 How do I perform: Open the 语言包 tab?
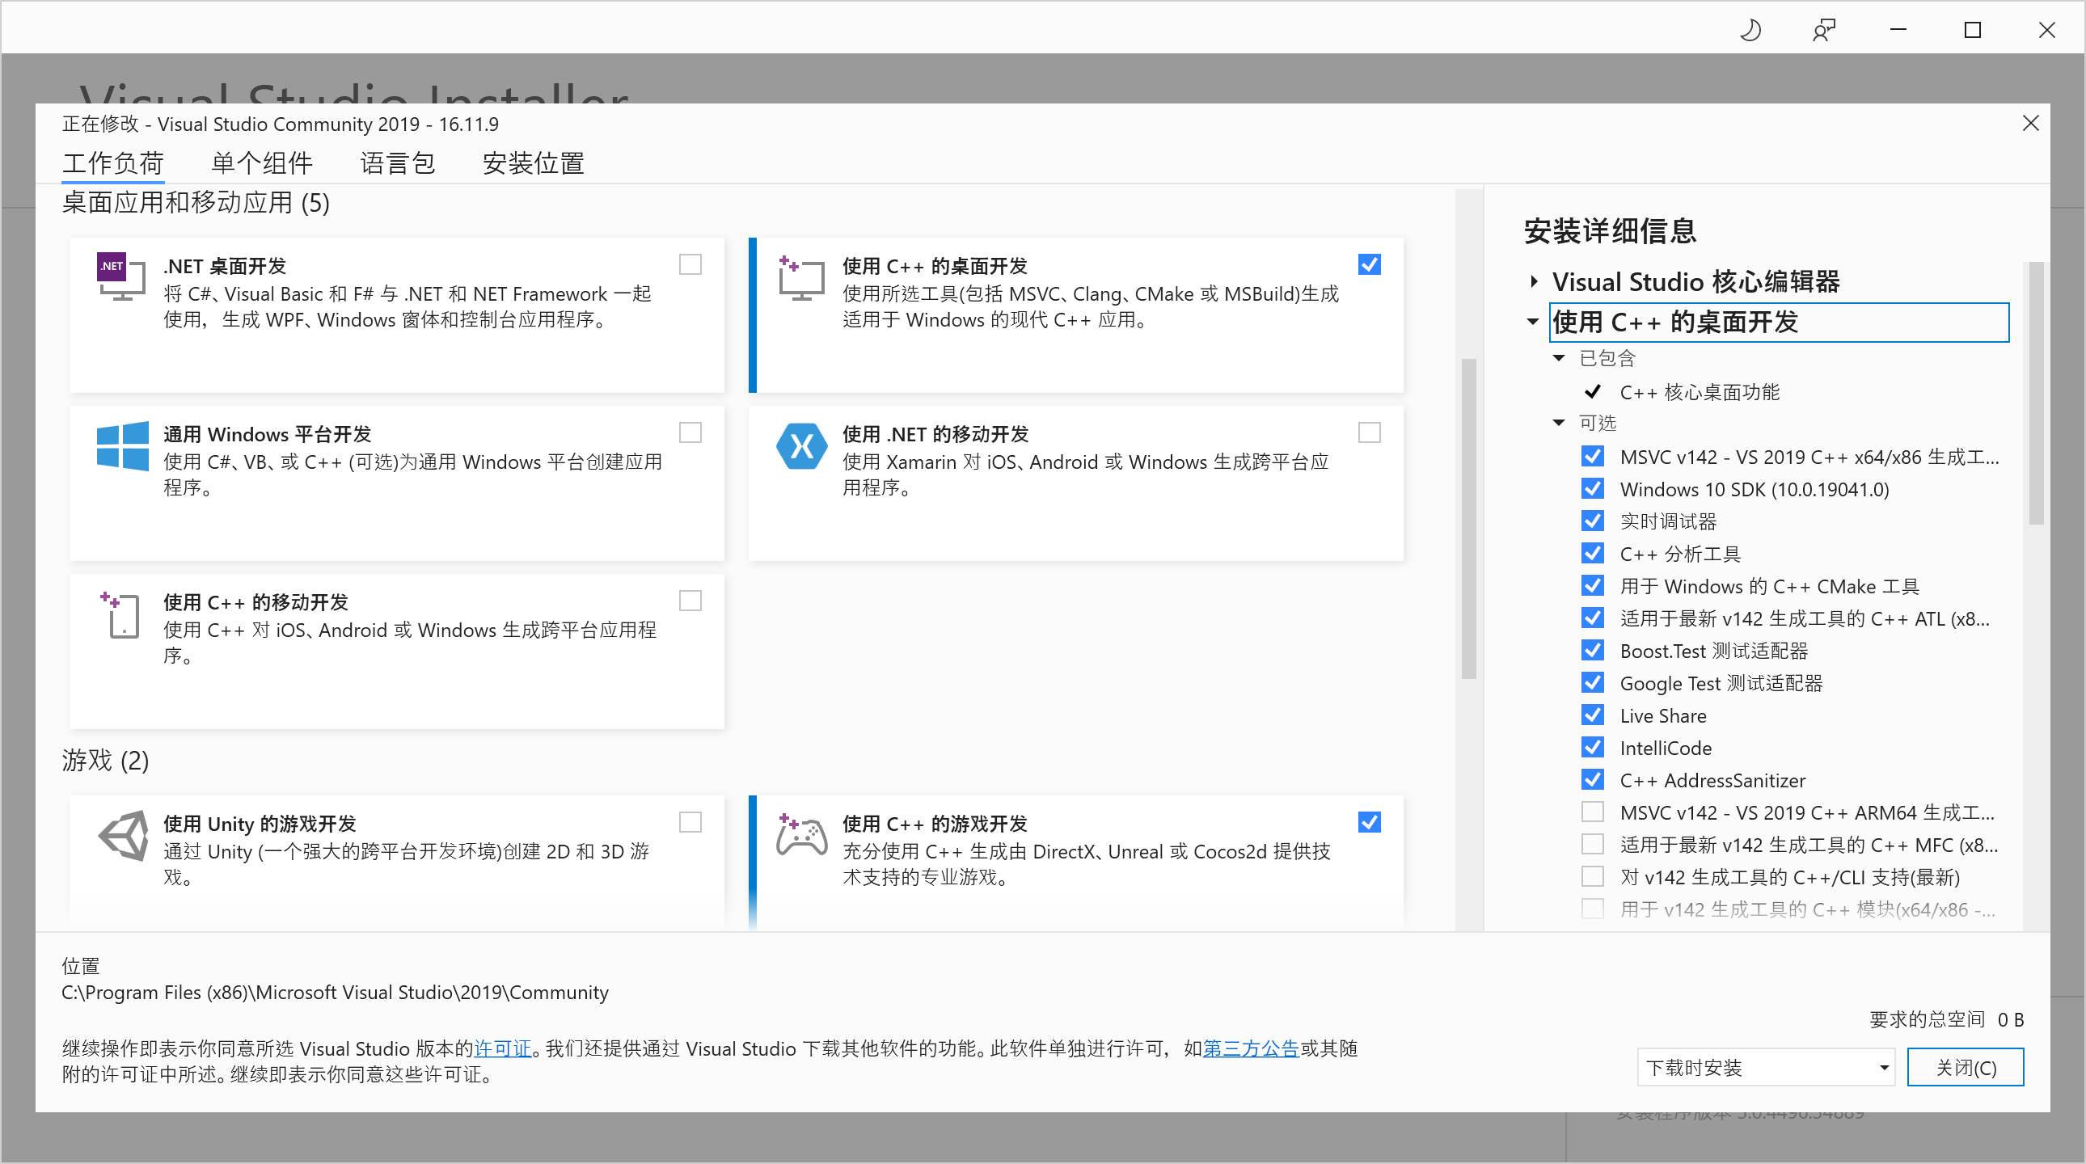397,163
